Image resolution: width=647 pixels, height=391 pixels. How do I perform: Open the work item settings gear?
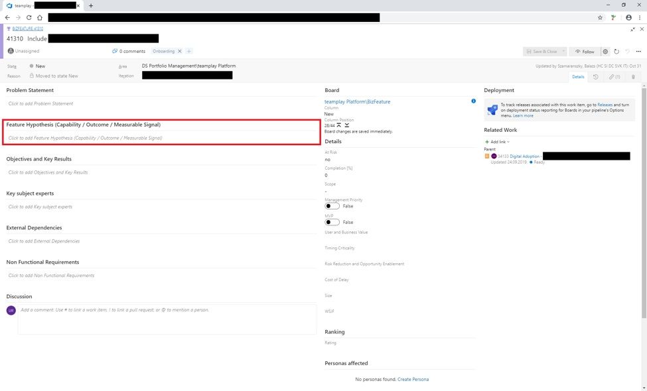605,51
